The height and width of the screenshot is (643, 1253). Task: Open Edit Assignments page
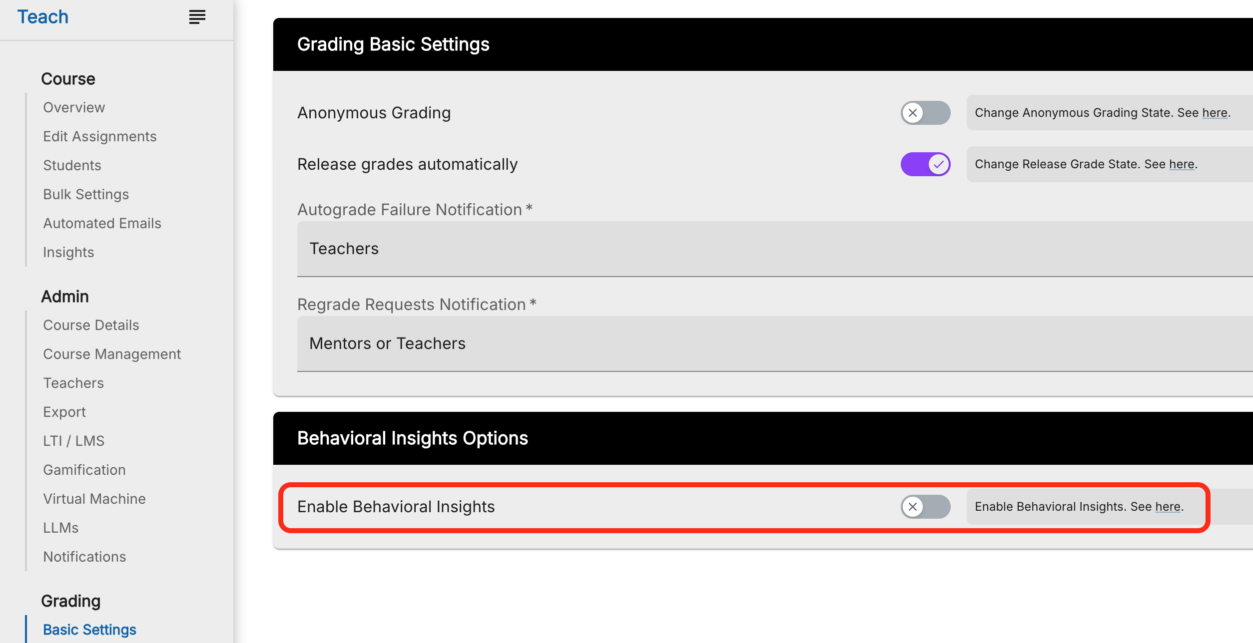click(x=100, y=136)
